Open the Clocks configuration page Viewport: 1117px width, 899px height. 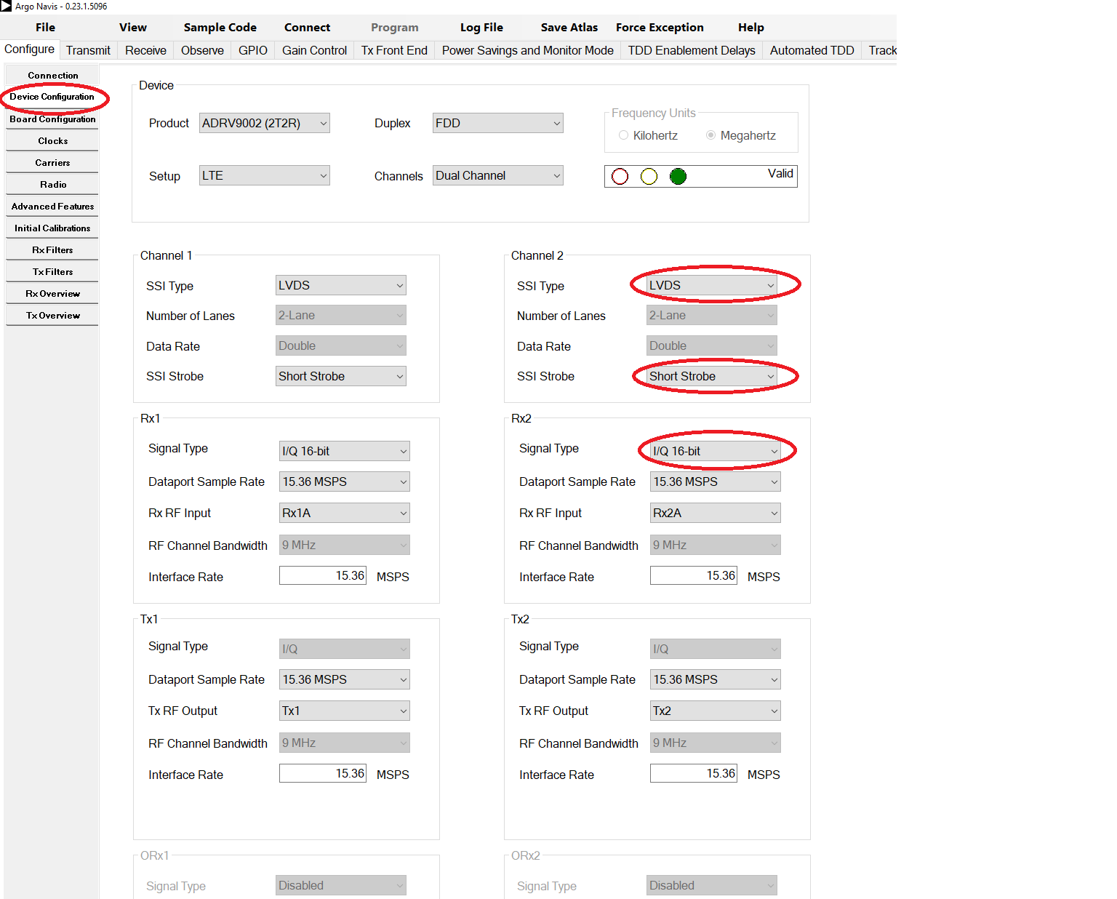click(x=52, y=140)
